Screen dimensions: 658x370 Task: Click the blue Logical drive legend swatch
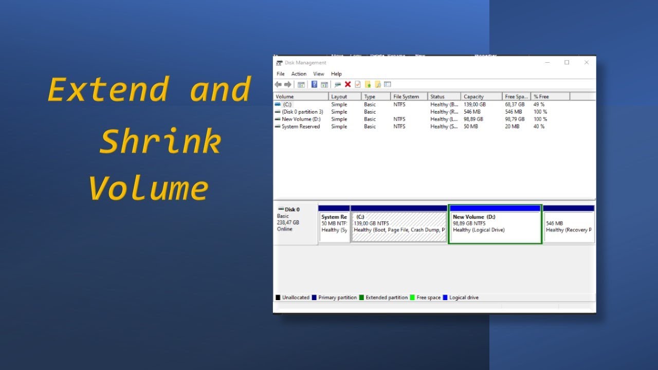[x=445, y=298]
